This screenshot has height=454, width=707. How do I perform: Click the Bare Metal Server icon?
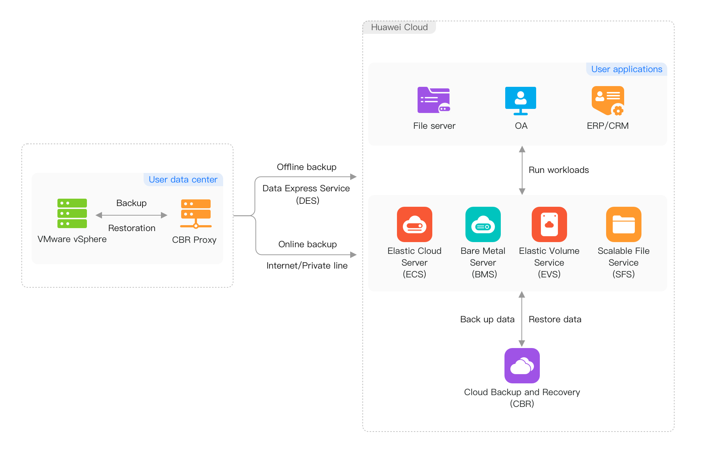coord(483,224)
